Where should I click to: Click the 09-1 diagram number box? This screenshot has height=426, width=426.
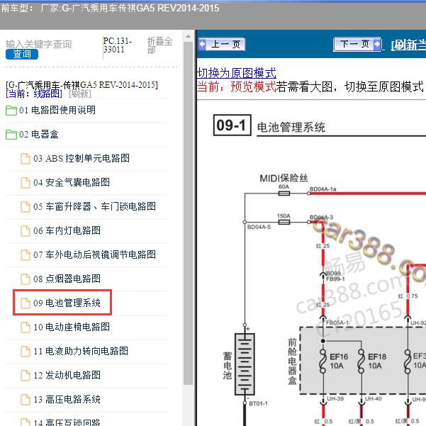pos(232,125)
